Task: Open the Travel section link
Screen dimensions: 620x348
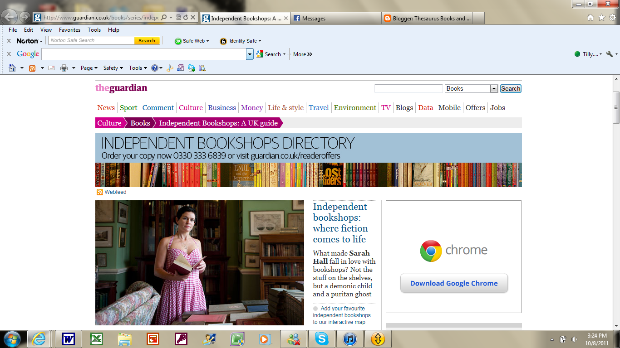Action: coord(319,108)
